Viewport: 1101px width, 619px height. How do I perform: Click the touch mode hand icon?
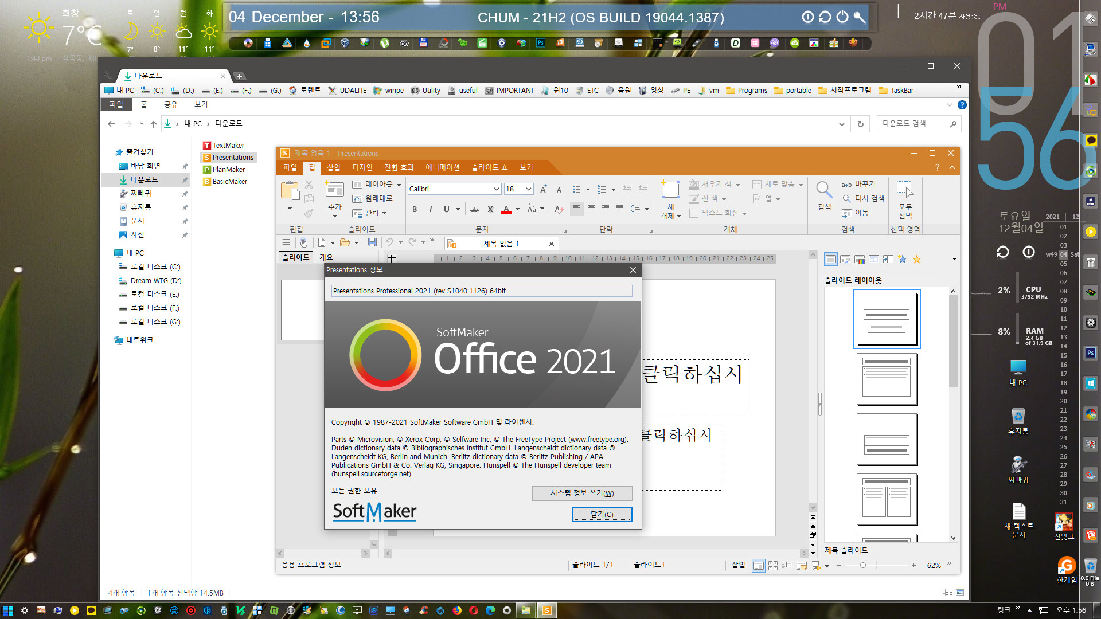coord(304,242)
